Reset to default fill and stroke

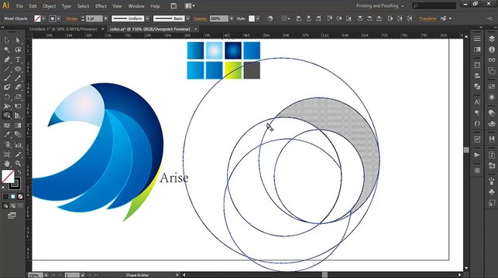coord(4,188)
